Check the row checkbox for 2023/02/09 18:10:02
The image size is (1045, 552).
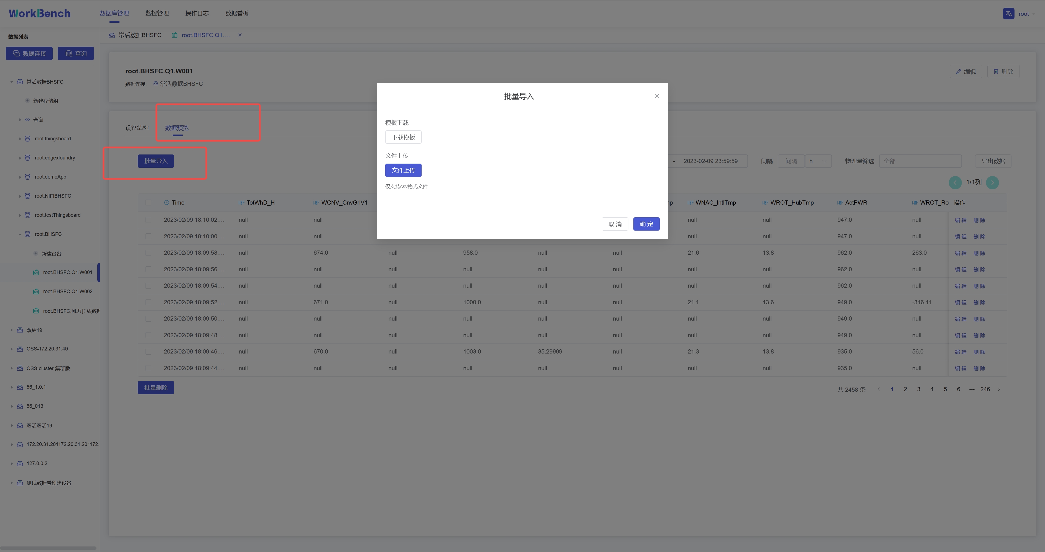pos(149,220)
